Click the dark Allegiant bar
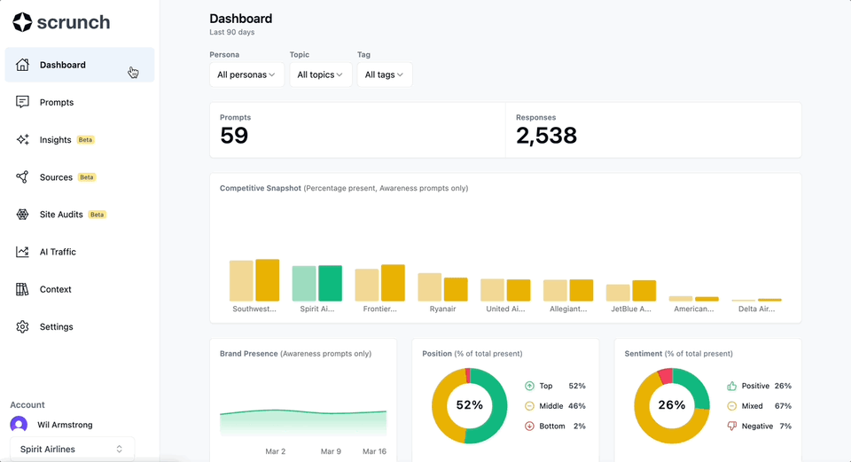This screenshot has height=462, width=851. (582, 290)
